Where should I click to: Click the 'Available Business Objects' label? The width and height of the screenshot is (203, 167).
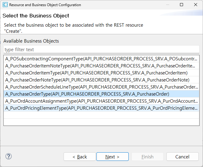tap(31, 41)
